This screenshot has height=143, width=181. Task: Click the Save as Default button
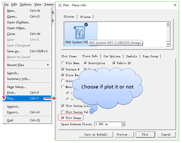96,134
